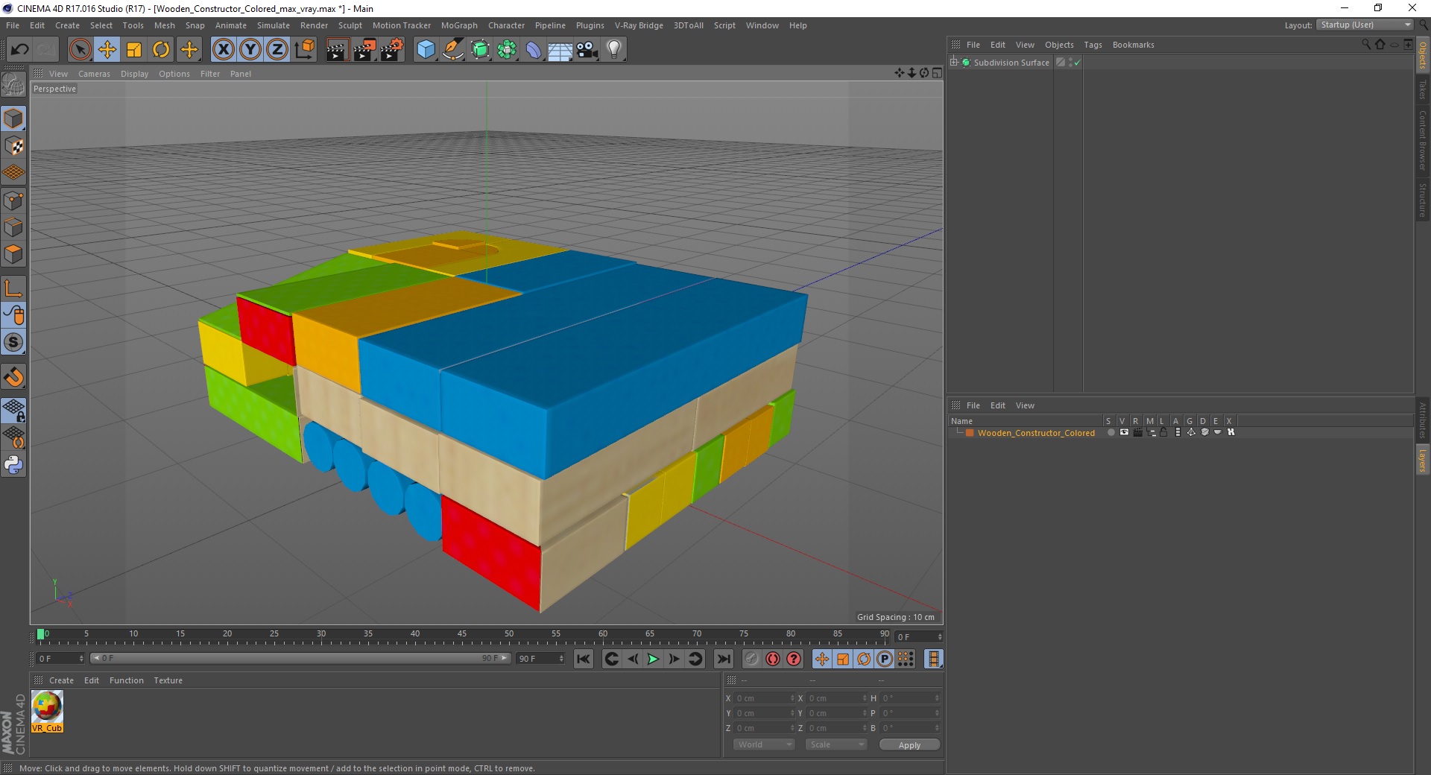The width and height of the screenshot is (1431, 775).
Task: Expand the Subdivision Surface object tree
Action: click(x=953, y=62)
